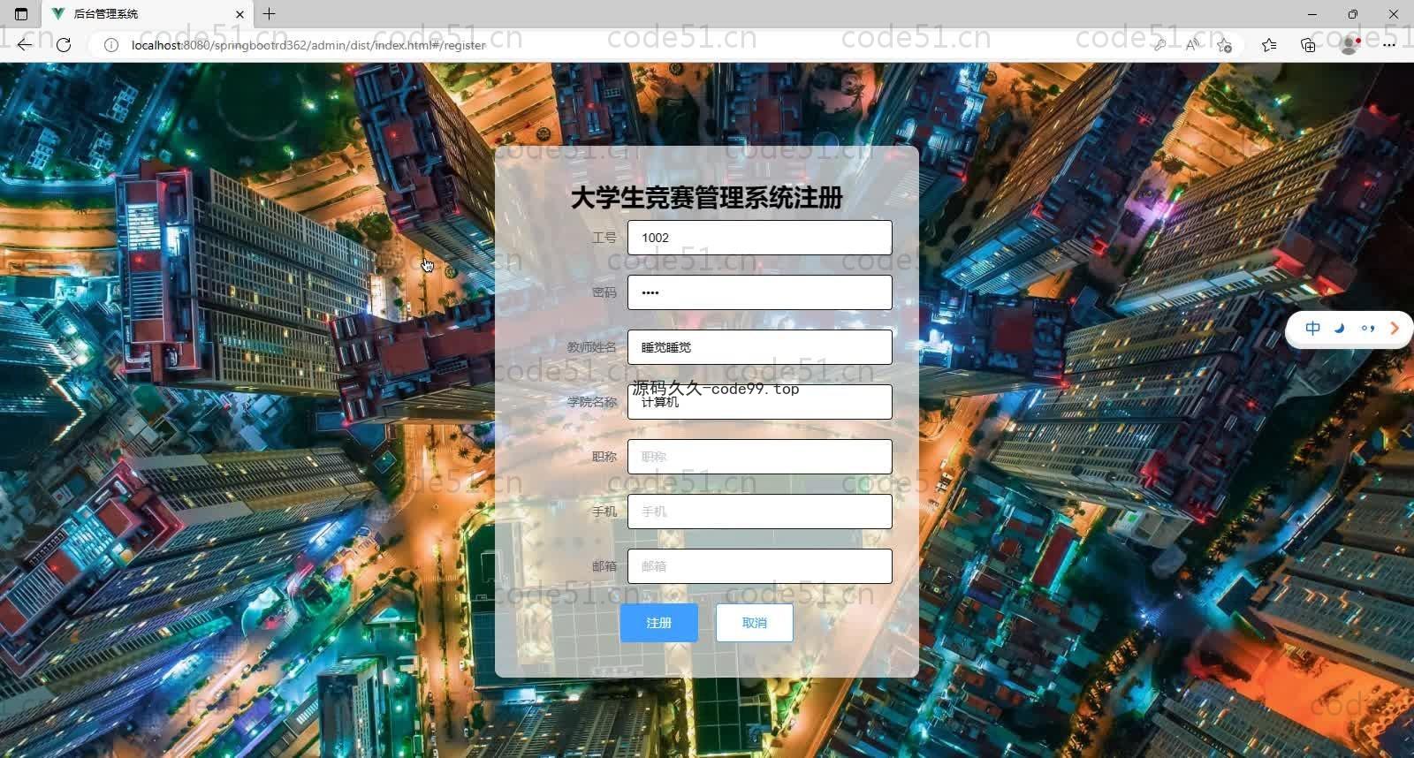Toggle IME moon half-width icon
The height and width of the screenshot is (758, 1414).
coord(1340,329)
